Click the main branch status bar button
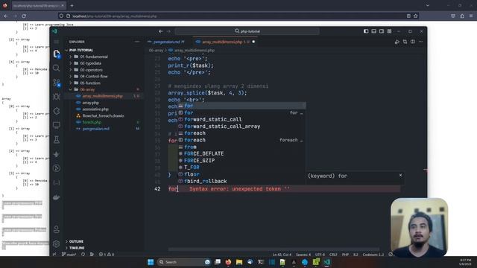 (69, 255)
